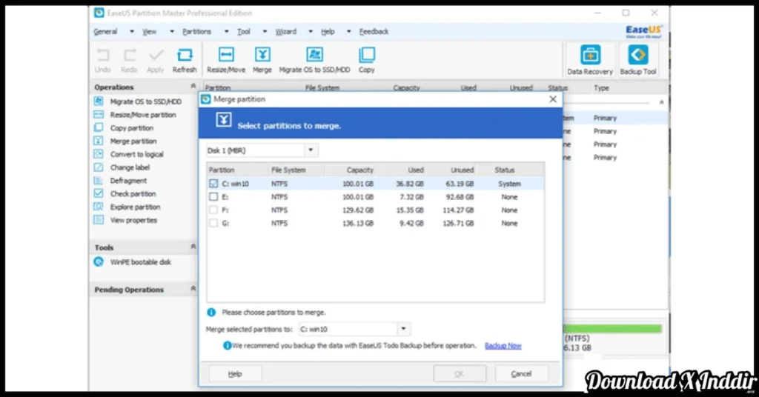Open the General menu
Screen dimensions: 759x397
105,31
